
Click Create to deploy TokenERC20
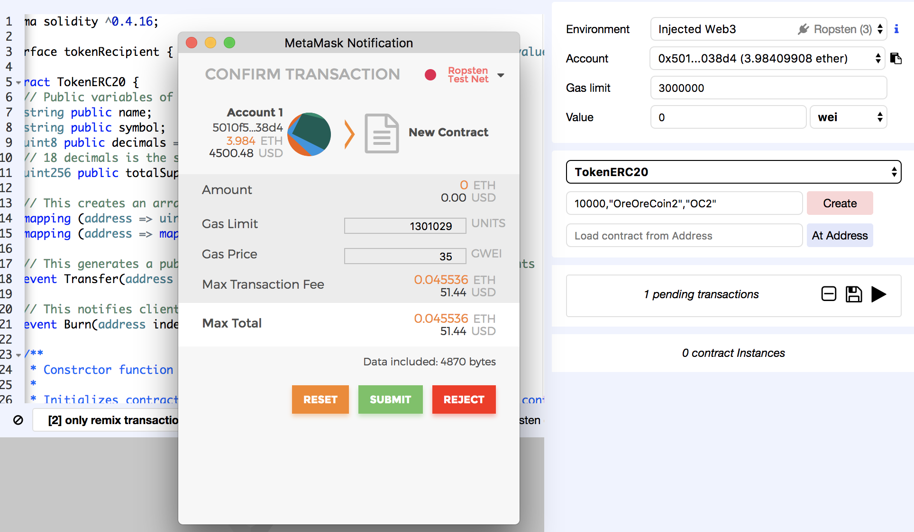pyautogui.click(x=840, y=203)
